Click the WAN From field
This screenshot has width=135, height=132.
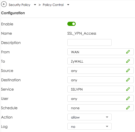pyautogui.click(x=101, y=52)
